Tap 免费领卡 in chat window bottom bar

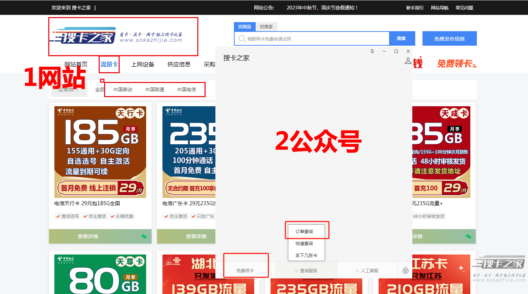[x=245, y=271]
